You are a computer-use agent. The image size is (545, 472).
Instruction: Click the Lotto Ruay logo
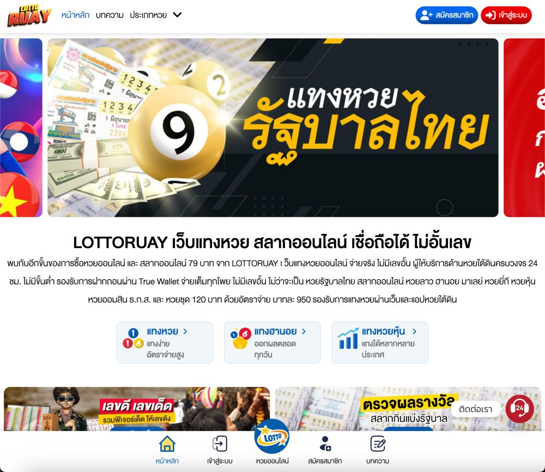(29, 16)
